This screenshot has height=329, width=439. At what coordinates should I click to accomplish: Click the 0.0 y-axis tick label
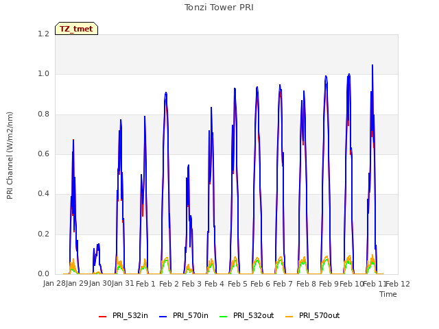43,273
